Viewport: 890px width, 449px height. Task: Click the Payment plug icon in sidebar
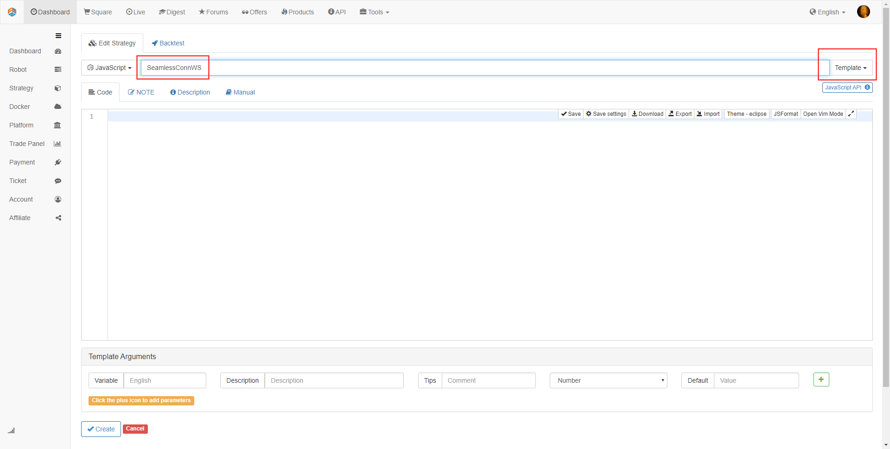pos(58,162)
